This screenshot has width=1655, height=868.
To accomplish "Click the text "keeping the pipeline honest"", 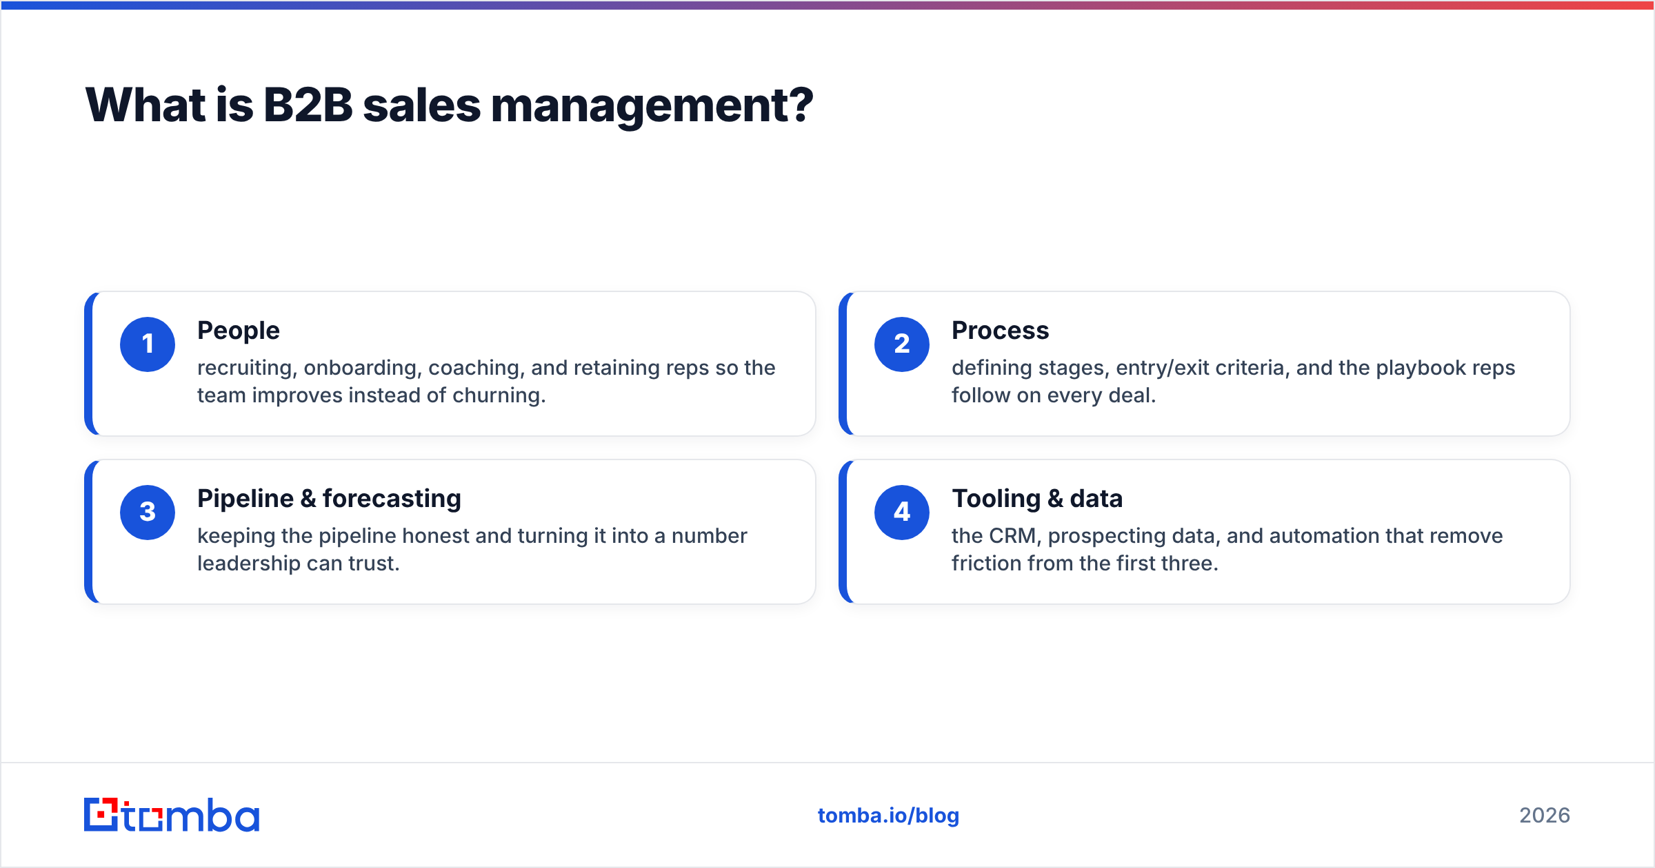I will coord(333,537).
